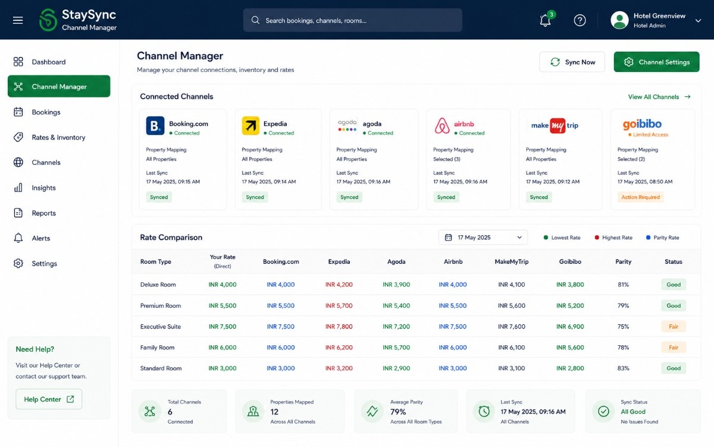714x447 pixels.
Task: Click the search magnifier icon
Action: coord(256,20)
